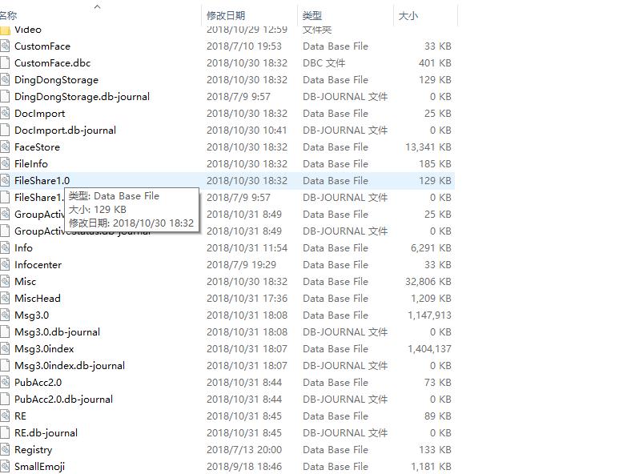Click the FaceStore database file icon

(5, 147)
